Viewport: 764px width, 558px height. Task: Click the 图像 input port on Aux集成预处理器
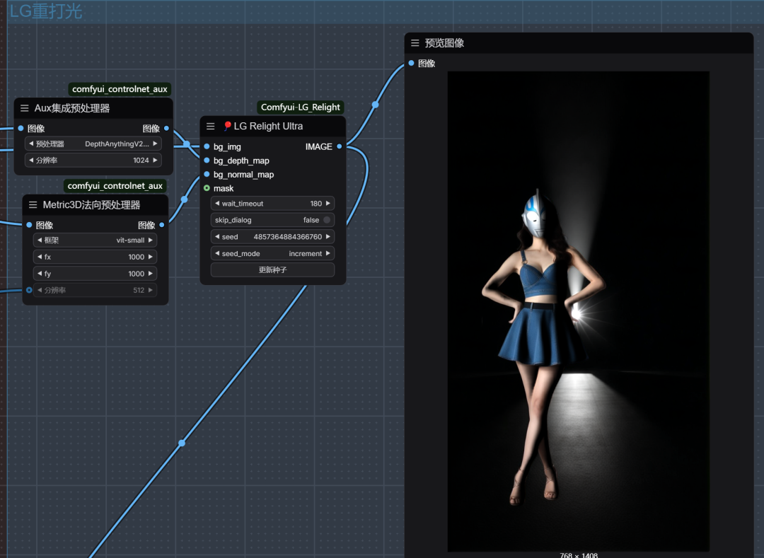21,129
